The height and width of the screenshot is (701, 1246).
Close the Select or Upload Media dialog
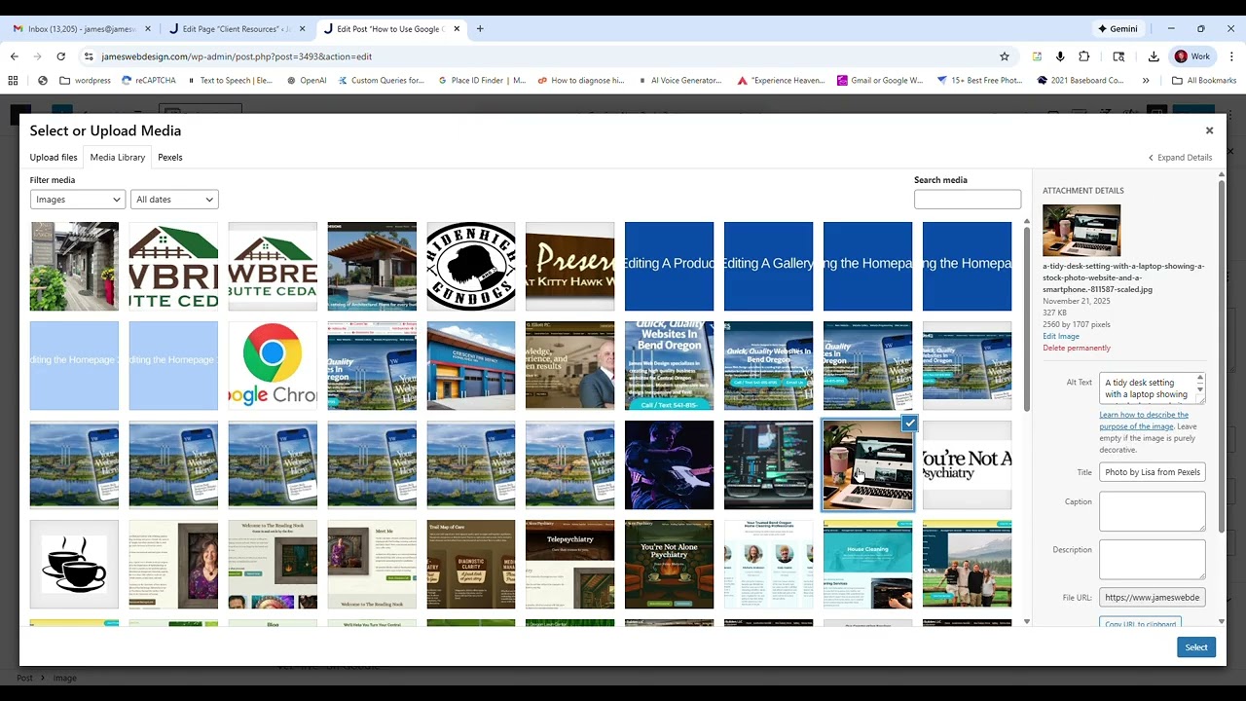(1209, 130)
